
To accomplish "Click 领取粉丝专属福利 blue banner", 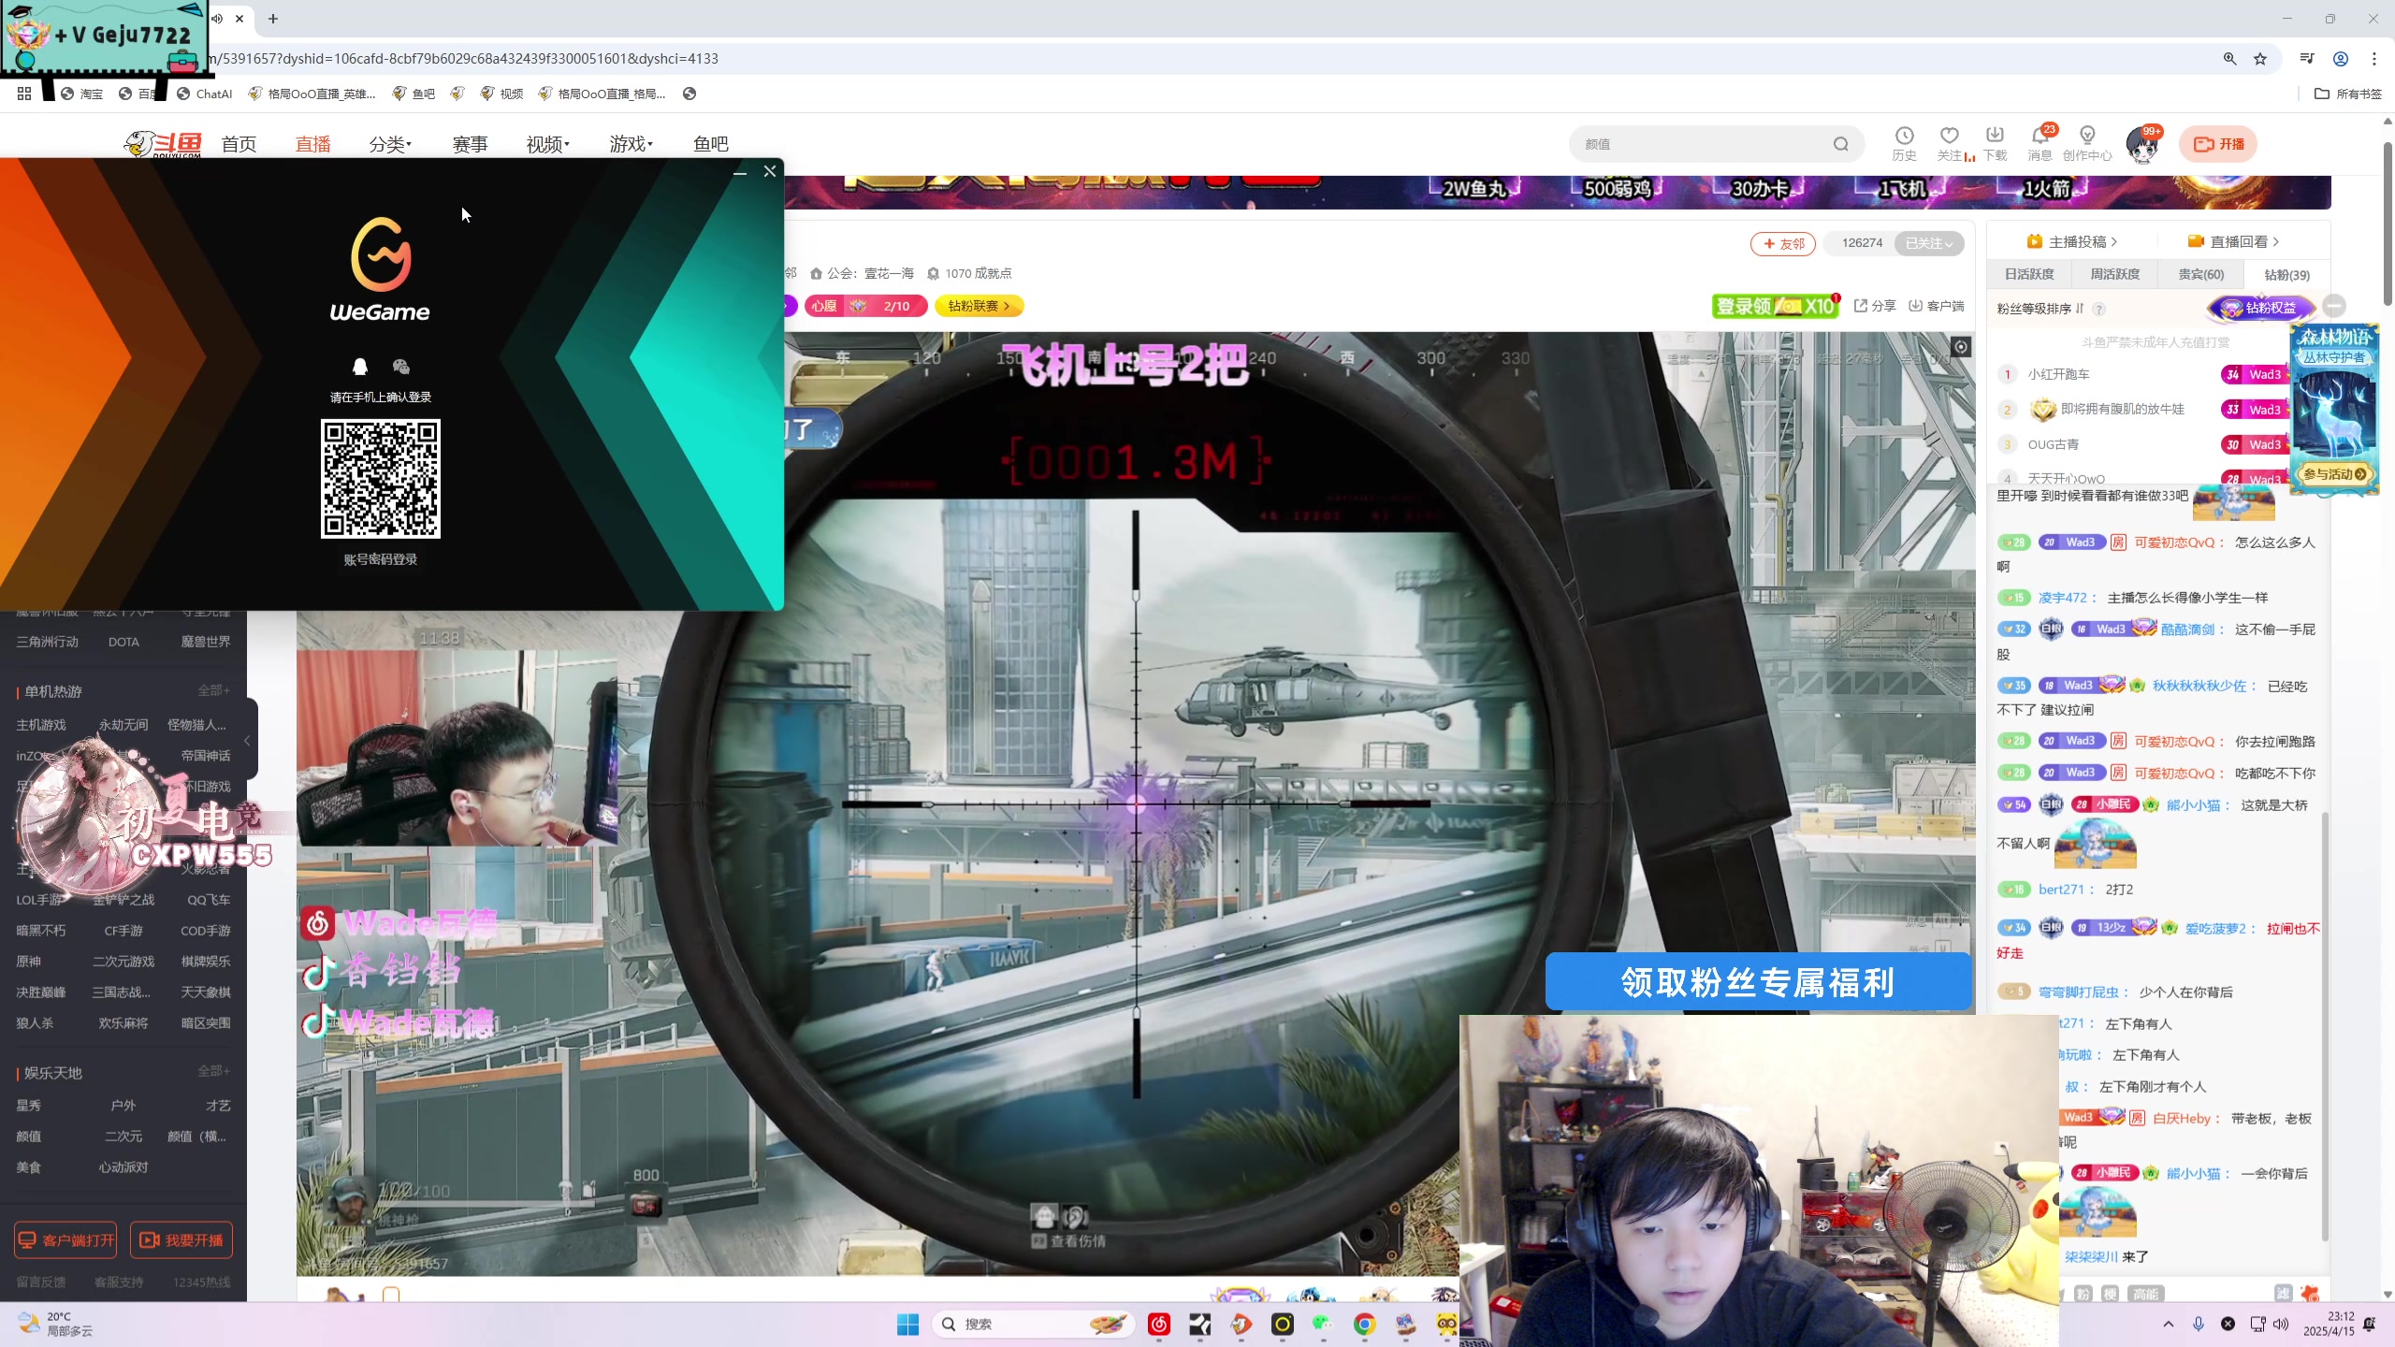I will tap(1758, 982).
